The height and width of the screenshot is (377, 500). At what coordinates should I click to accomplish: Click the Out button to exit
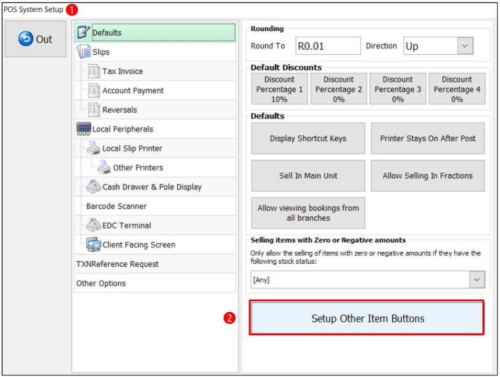pos(36,39)
